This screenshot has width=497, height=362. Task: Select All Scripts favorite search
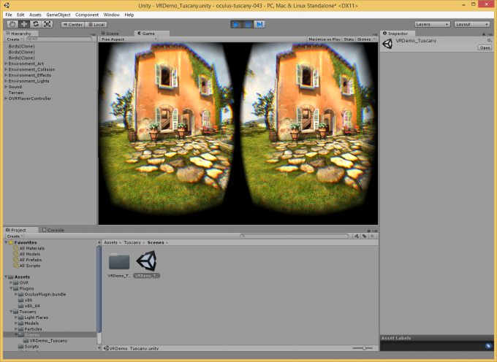pos(30,266)
